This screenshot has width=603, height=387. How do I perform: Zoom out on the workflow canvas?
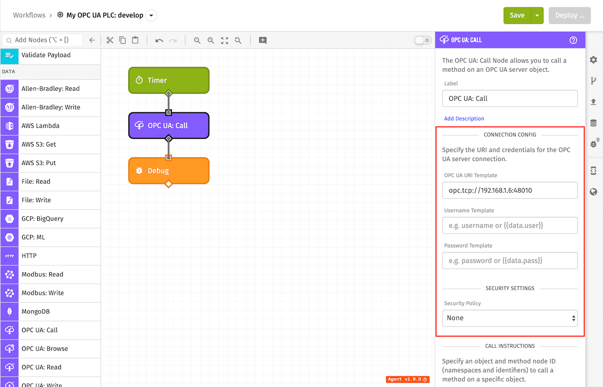pos(197,40)
